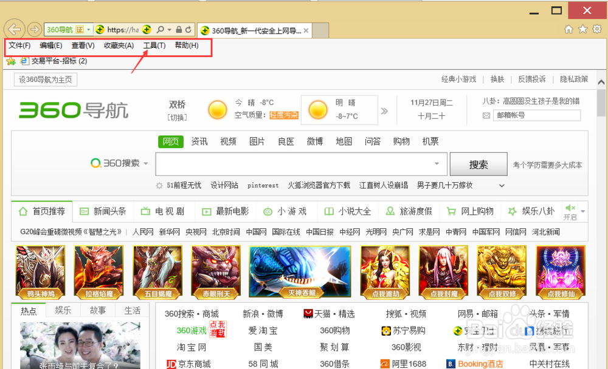Switch to 网上购物 navigation tab
This screenshot has height=369, width=608.
click(x=471, y=211)
